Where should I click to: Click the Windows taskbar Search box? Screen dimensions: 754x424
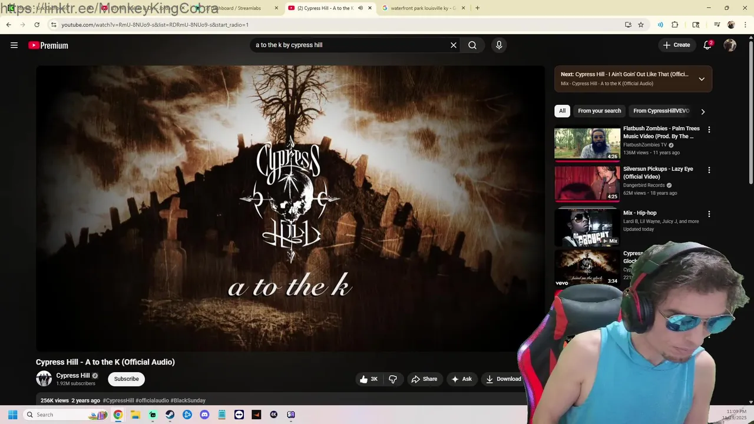coord(66,415)
